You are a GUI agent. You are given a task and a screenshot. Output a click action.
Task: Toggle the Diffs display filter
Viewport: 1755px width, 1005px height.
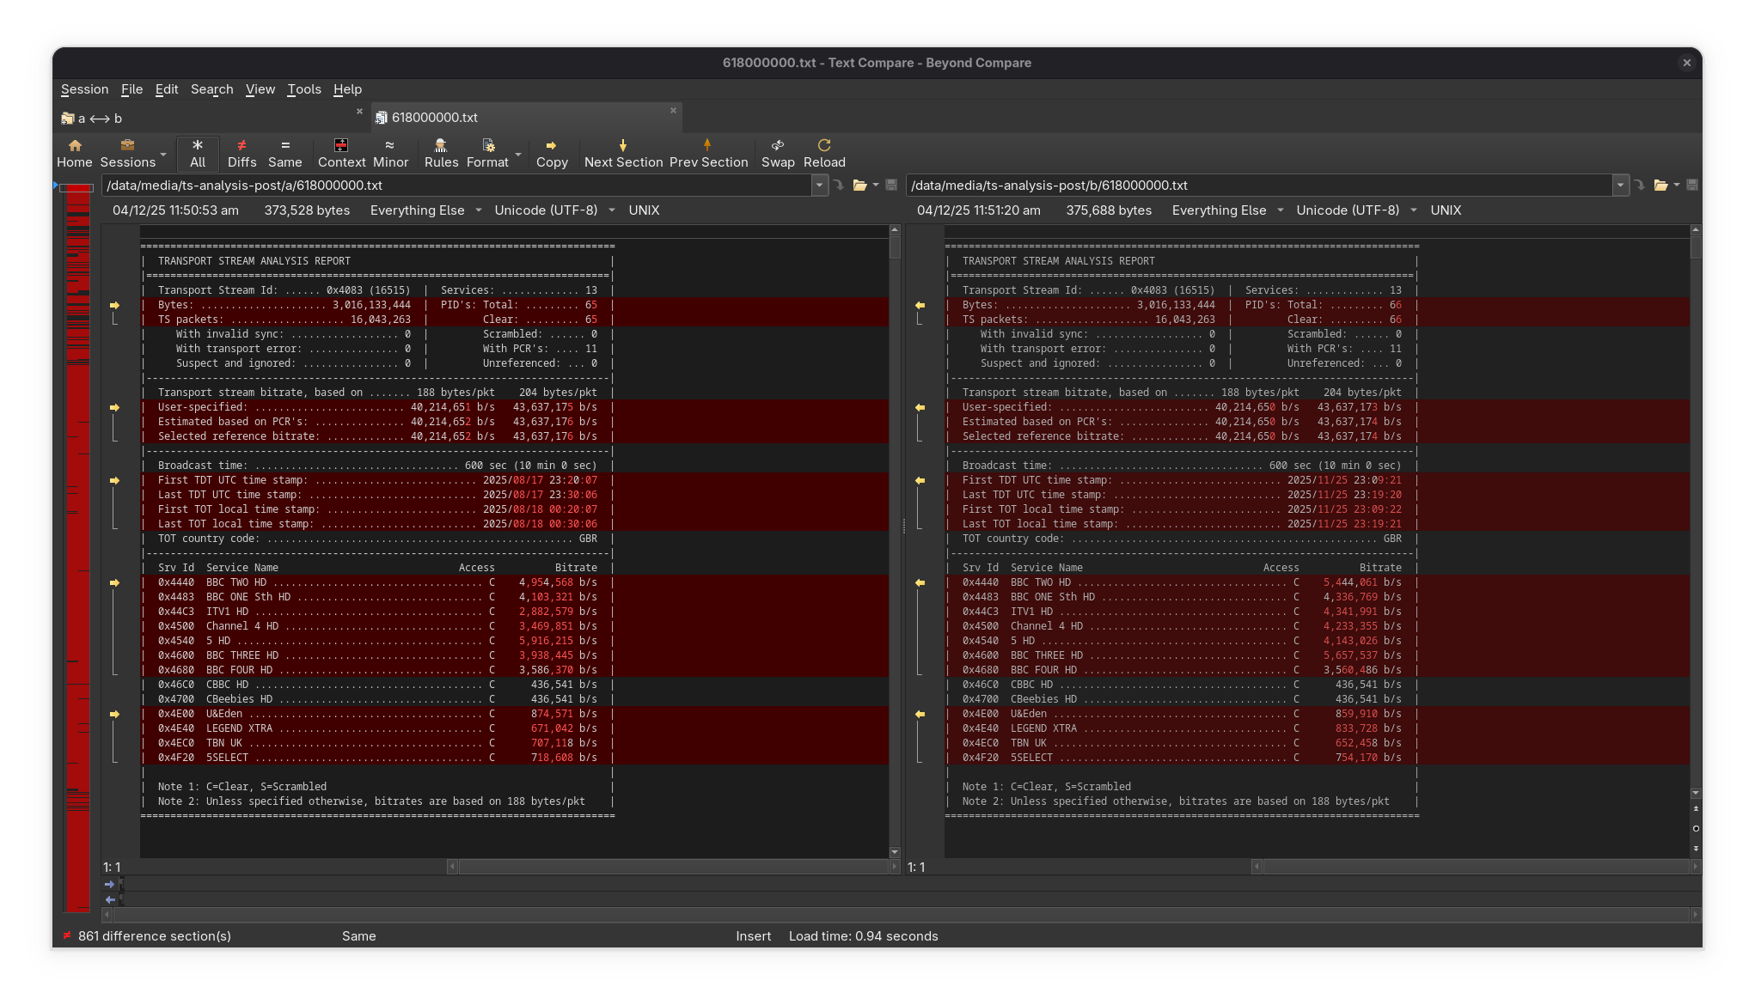click(x=242, y=153)
